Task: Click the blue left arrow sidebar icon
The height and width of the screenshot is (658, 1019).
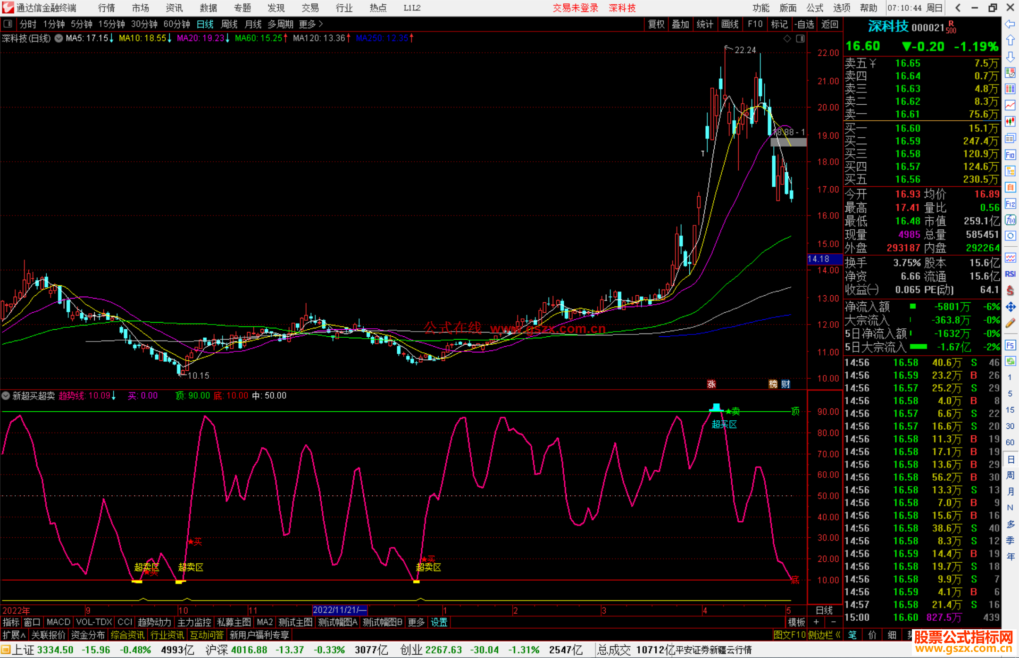Action: point(1010,24)
